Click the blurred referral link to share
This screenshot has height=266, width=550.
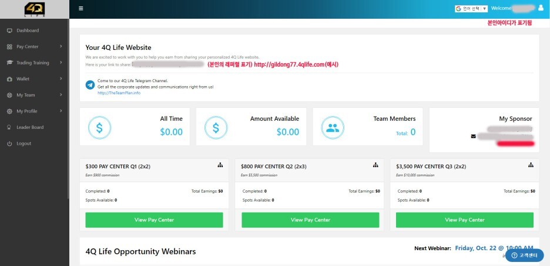tap(167, 64)
